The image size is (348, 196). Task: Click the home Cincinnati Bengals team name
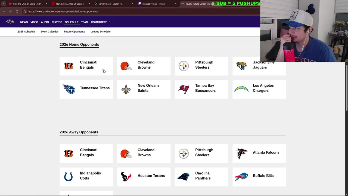pyautogui.click(x=89, y=65)
